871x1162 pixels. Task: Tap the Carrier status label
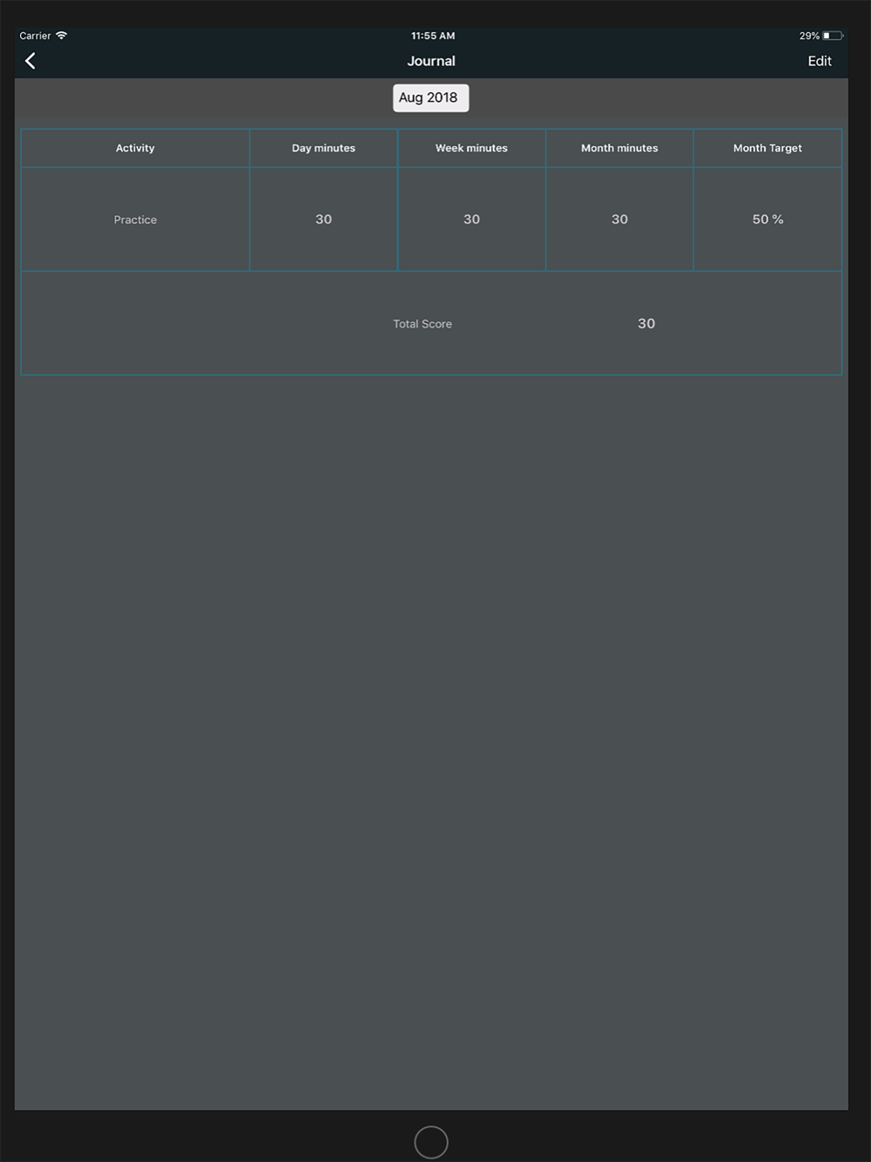click(35, 36)
